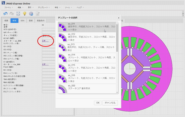Open the 編集 menu
The image size is (185, 117).
click(x=20, y=7)
